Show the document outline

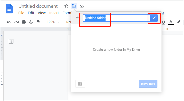coord(11,41)
